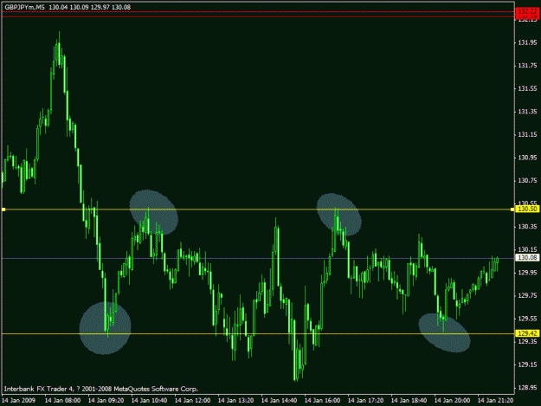The image size is (541, 406).
Task: Click the 14 Jan 21:20 time label
Action: click(x=495, y=401)
